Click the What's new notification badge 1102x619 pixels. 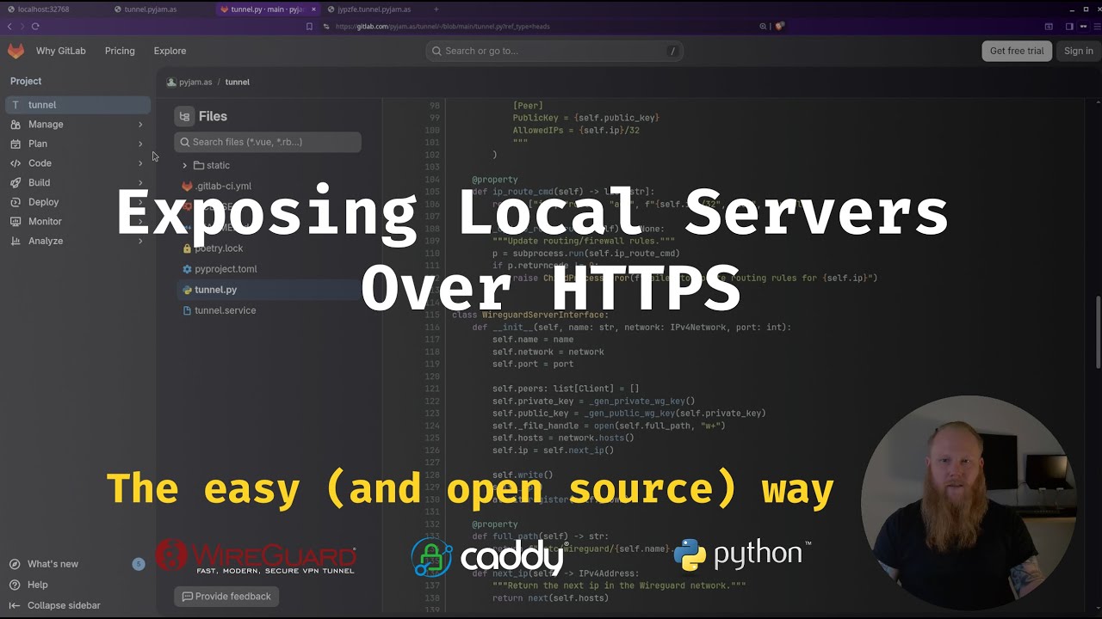click(x=139, y=564)
